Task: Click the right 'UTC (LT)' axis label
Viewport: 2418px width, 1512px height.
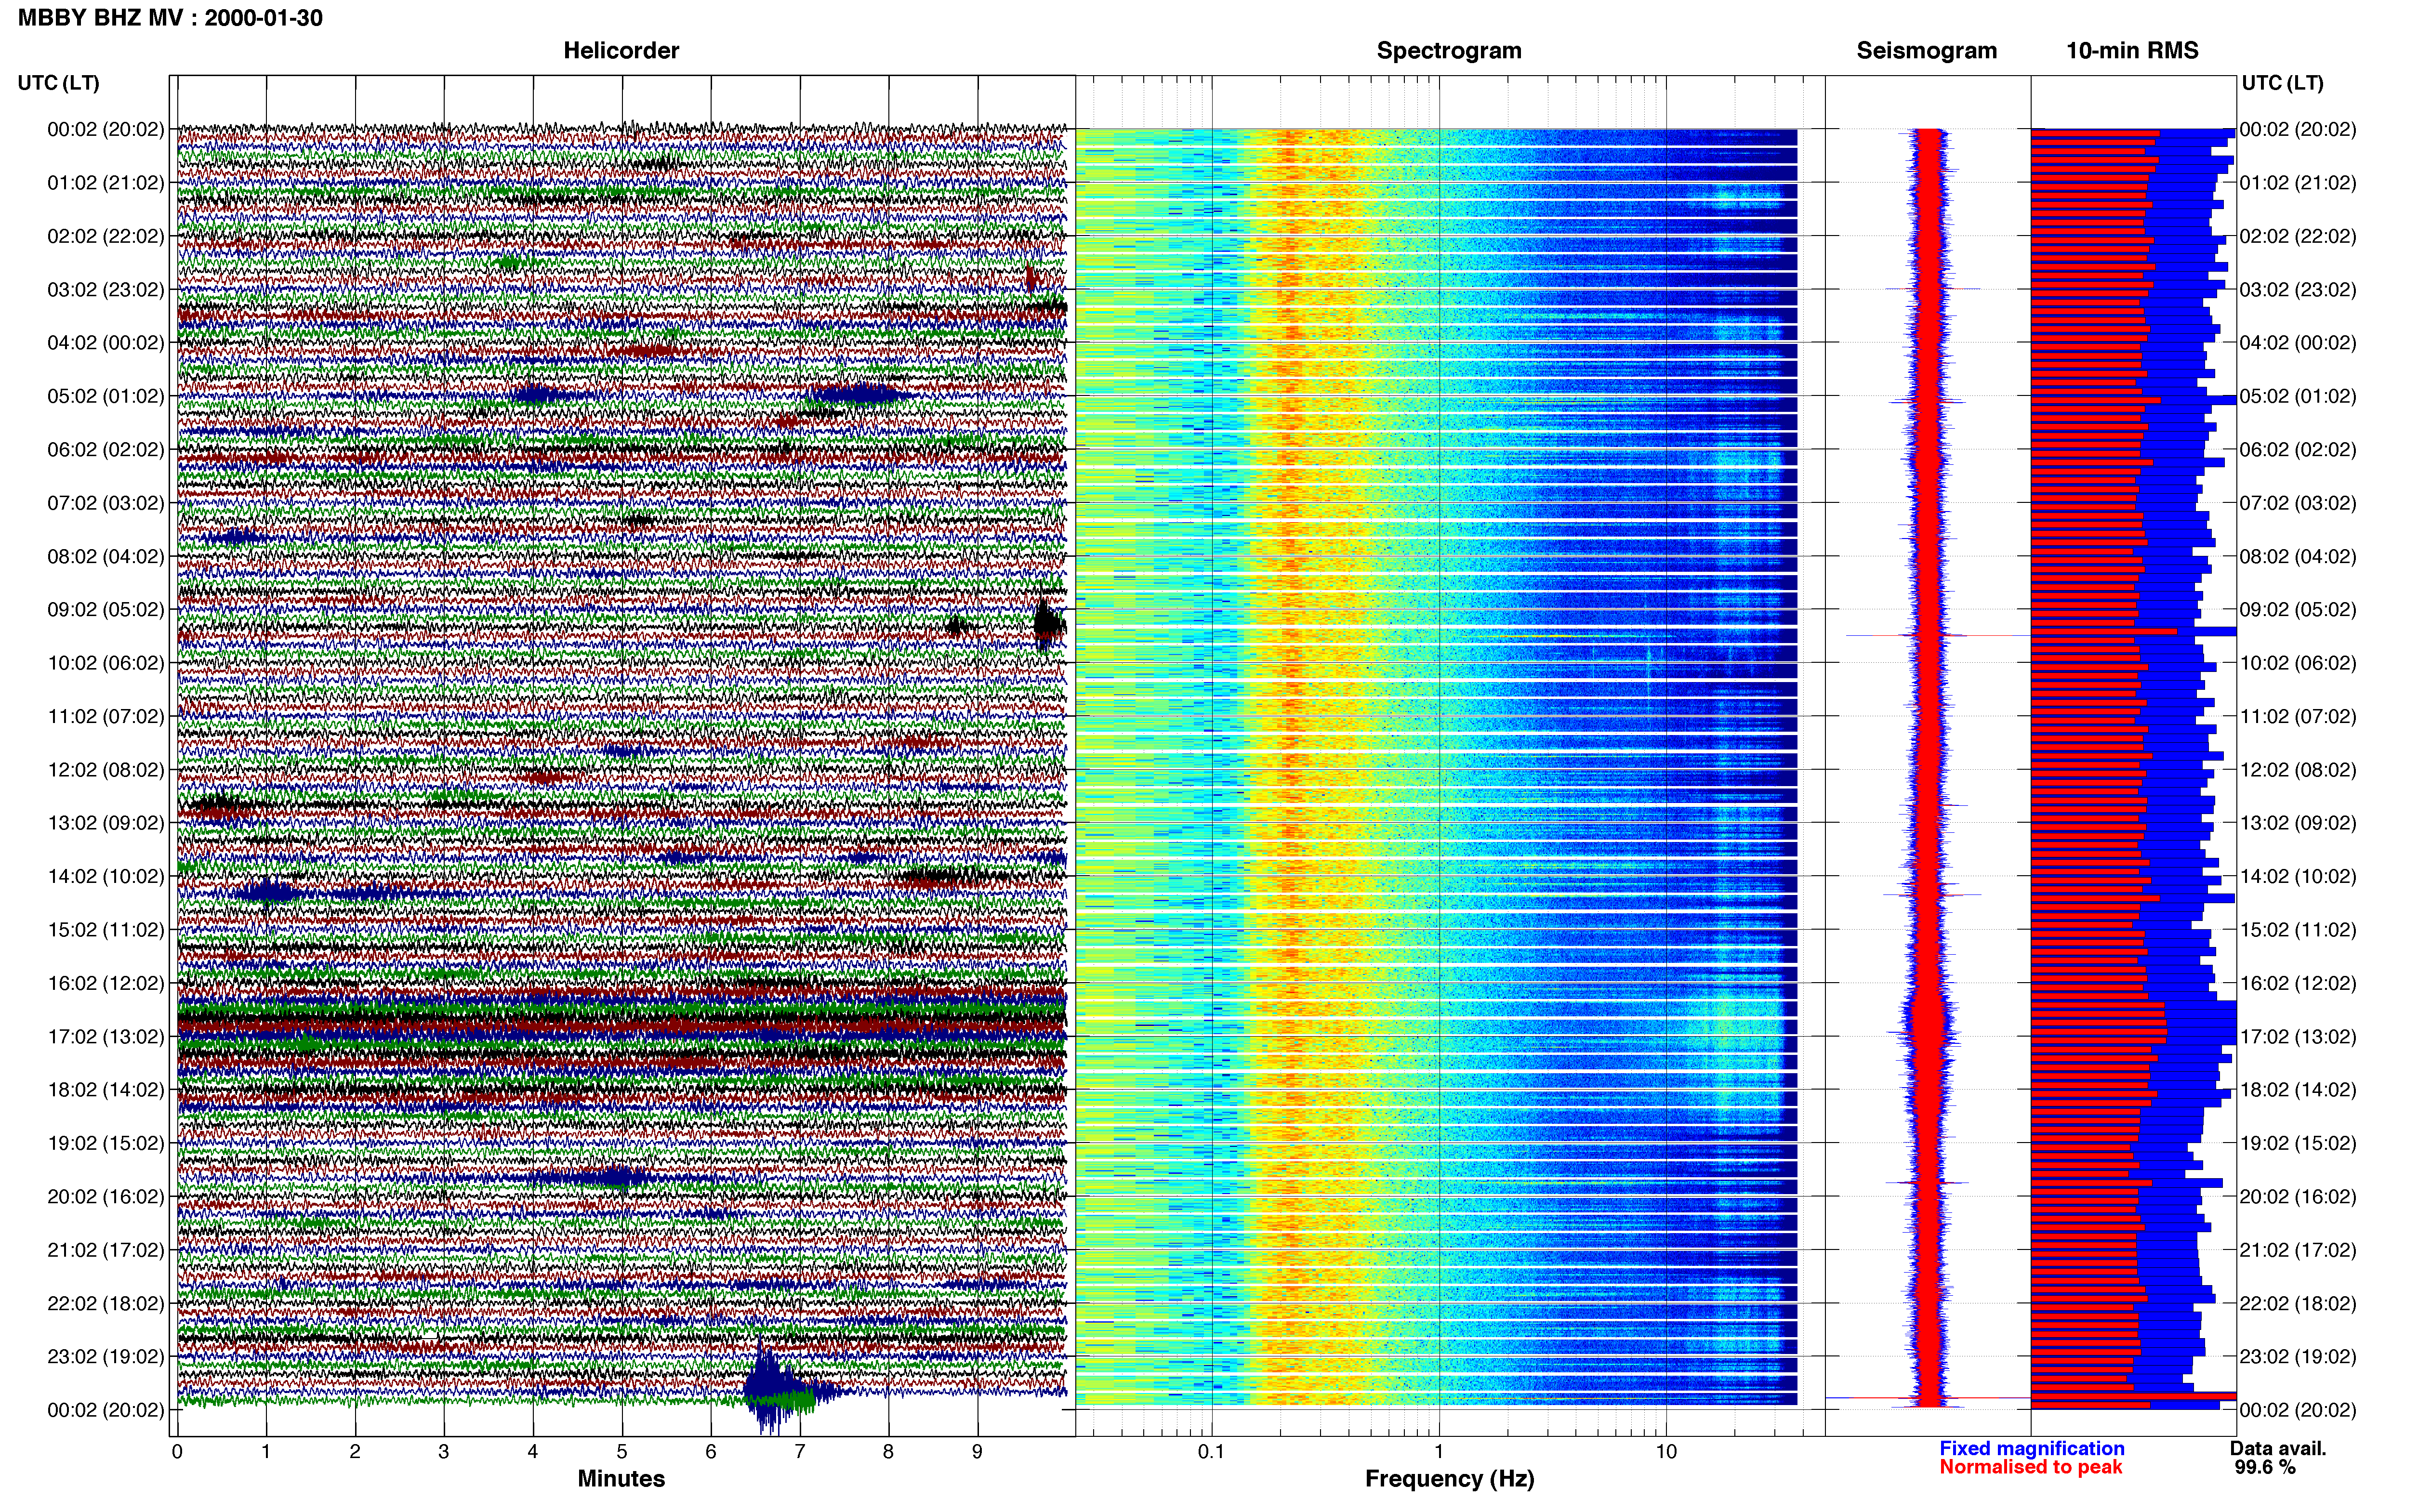Action: [x=2282, y=83]
